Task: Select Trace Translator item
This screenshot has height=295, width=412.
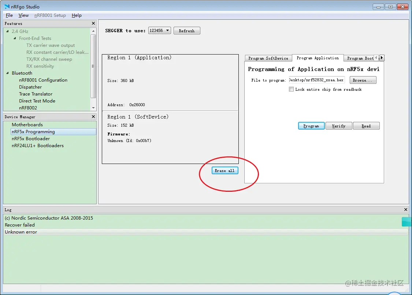Action: pos(36,94)
